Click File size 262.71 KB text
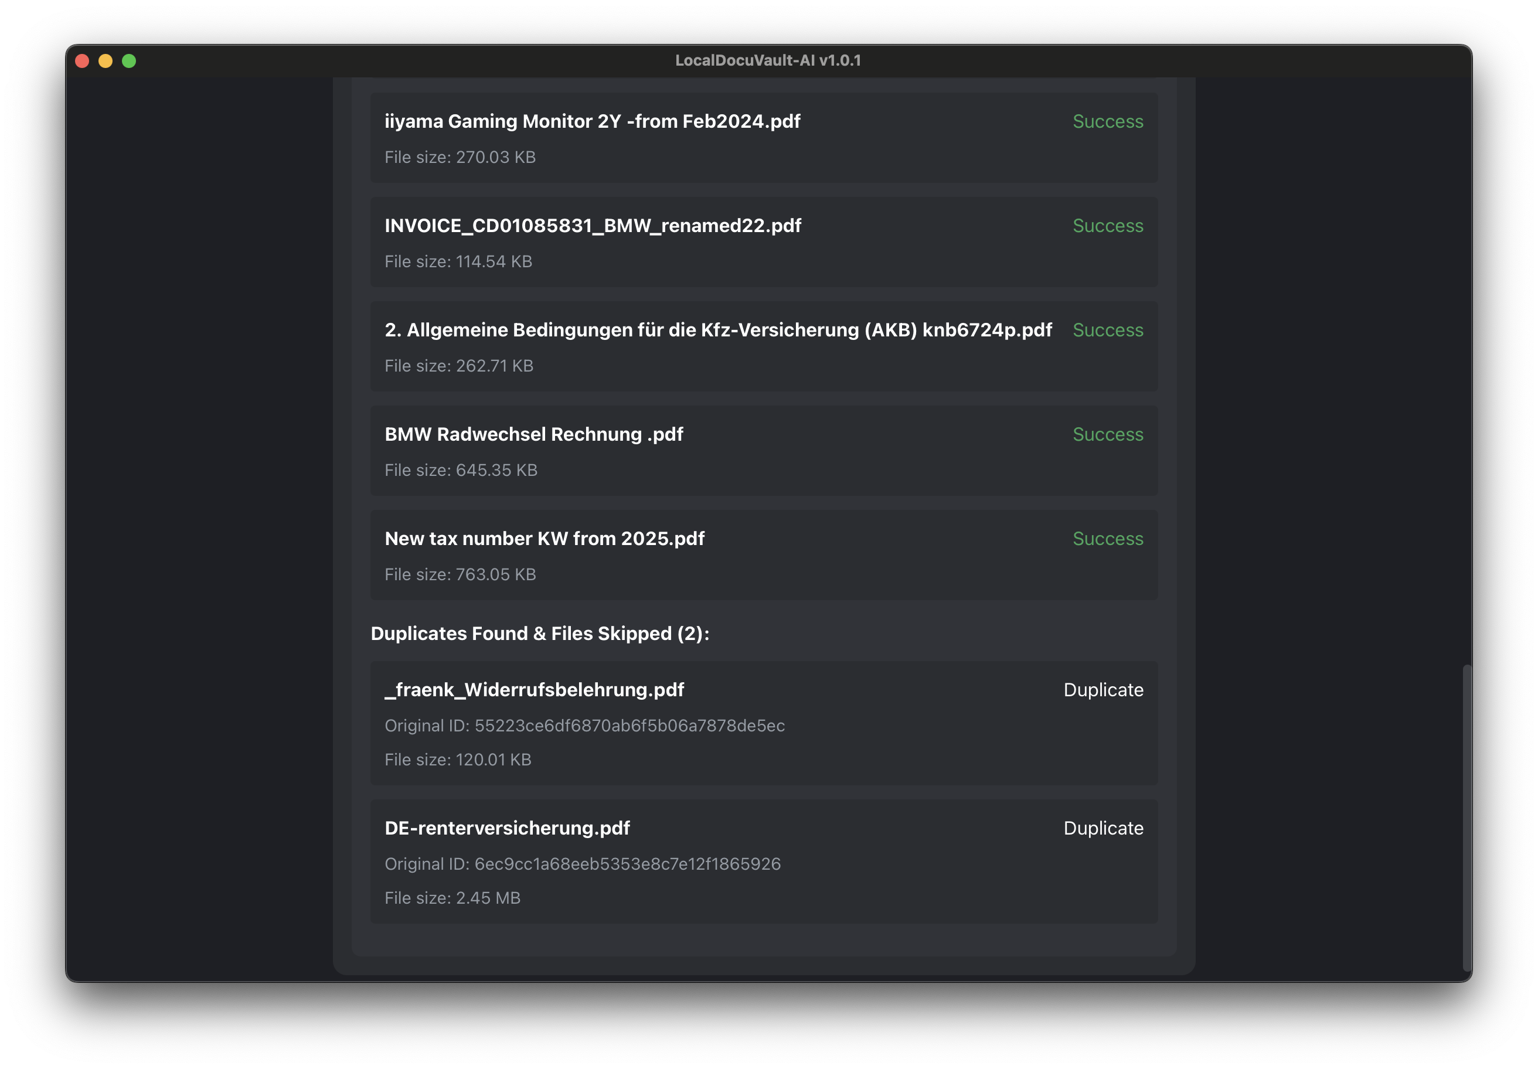This screenshot has height=1069, width=1538. coord(459,366)
